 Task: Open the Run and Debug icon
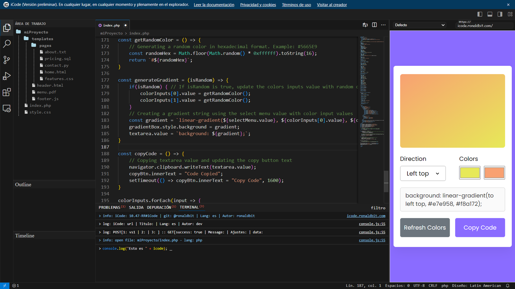[7, 76]
